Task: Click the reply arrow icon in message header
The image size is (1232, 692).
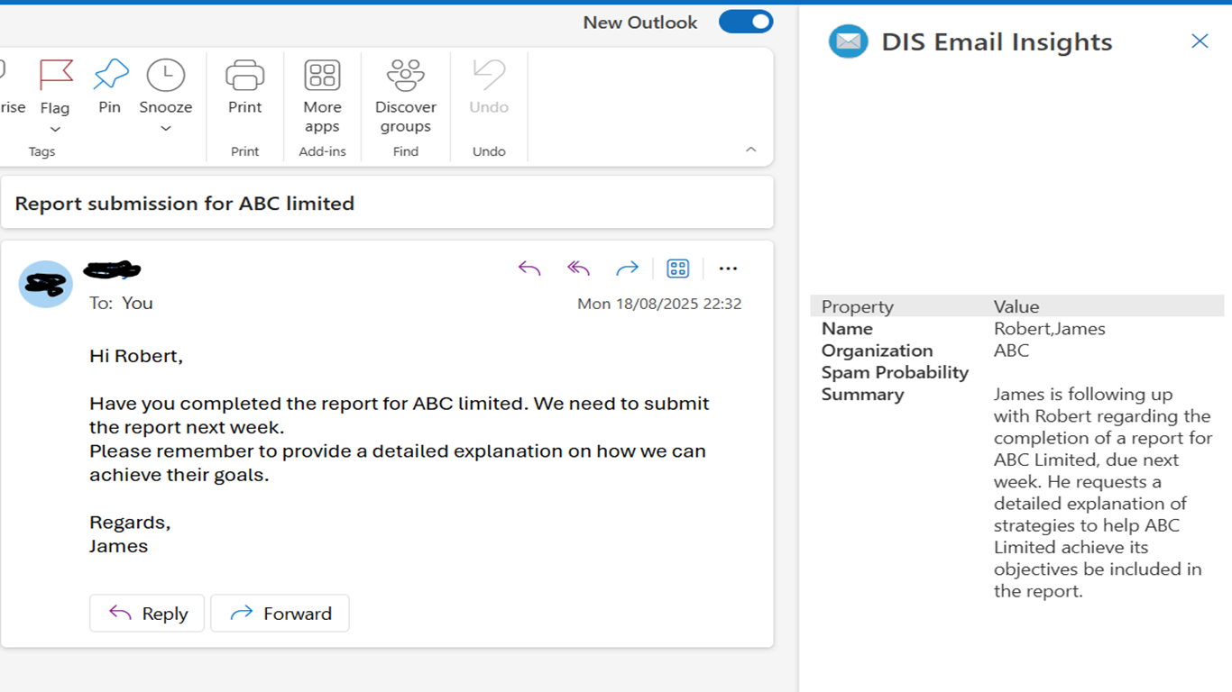Action: coord(529,269)
